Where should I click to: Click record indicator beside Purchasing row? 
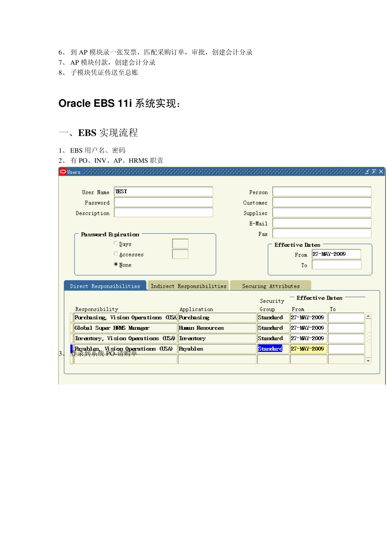[x=72, y=318]
